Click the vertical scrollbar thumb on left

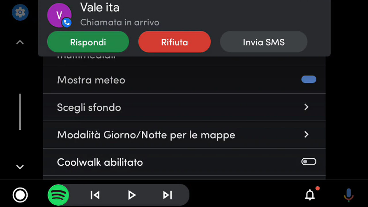coord(20,112)
